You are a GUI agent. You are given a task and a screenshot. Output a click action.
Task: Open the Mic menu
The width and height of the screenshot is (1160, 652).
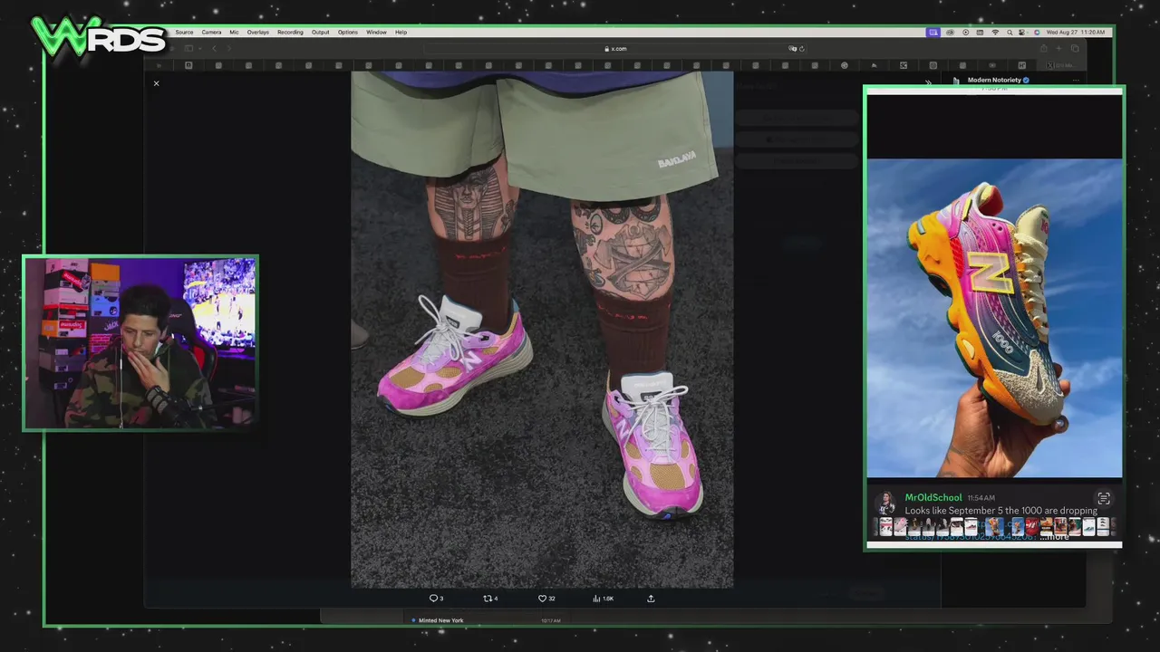pos(234,33)
